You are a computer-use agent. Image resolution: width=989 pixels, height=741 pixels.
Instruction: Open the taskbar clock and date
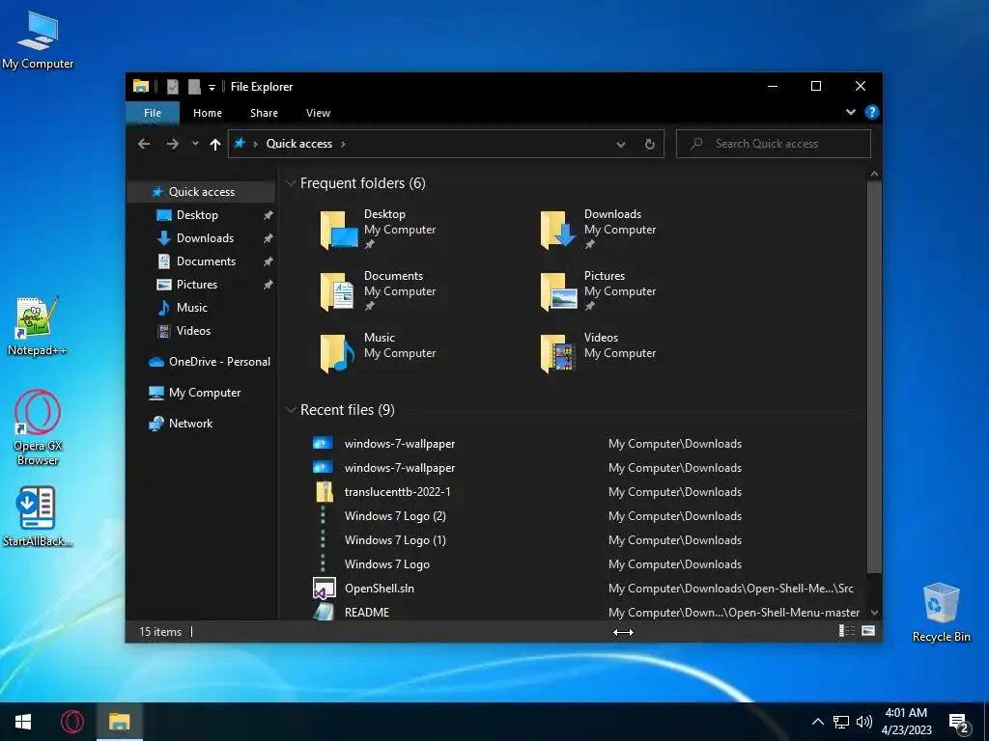coord(906,722)
